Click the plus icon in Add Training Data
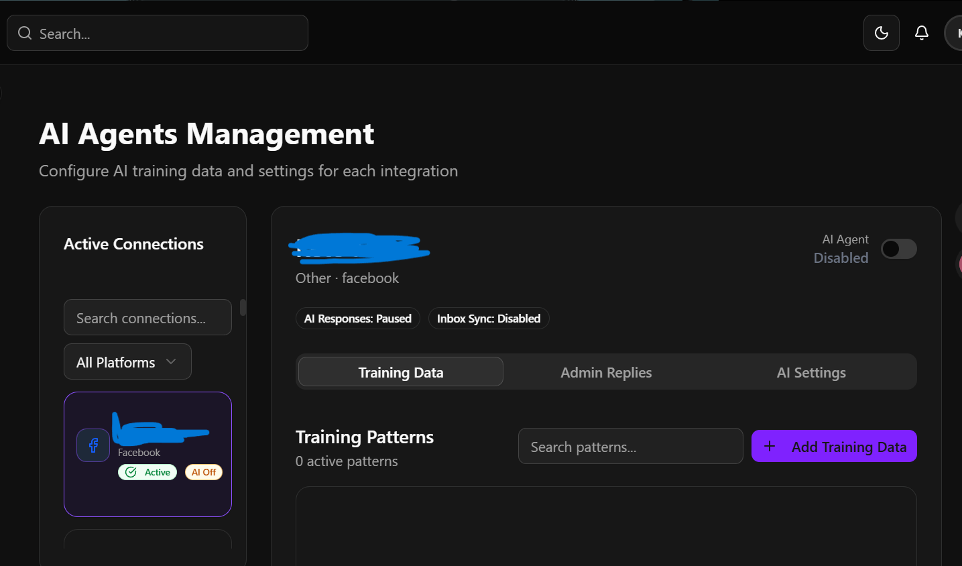962x566 pixels. 770,446
